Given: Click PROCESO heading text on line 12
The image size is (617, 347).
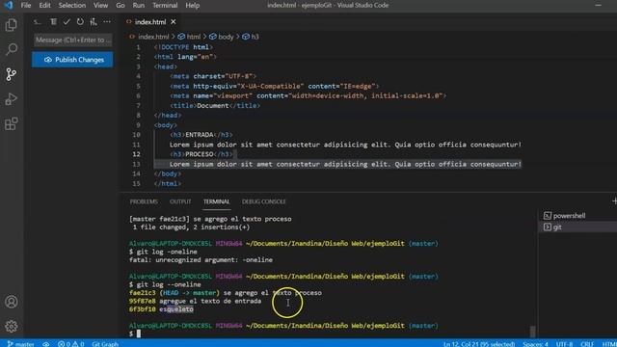Looking at the screenshot, I should coord(200,154).
